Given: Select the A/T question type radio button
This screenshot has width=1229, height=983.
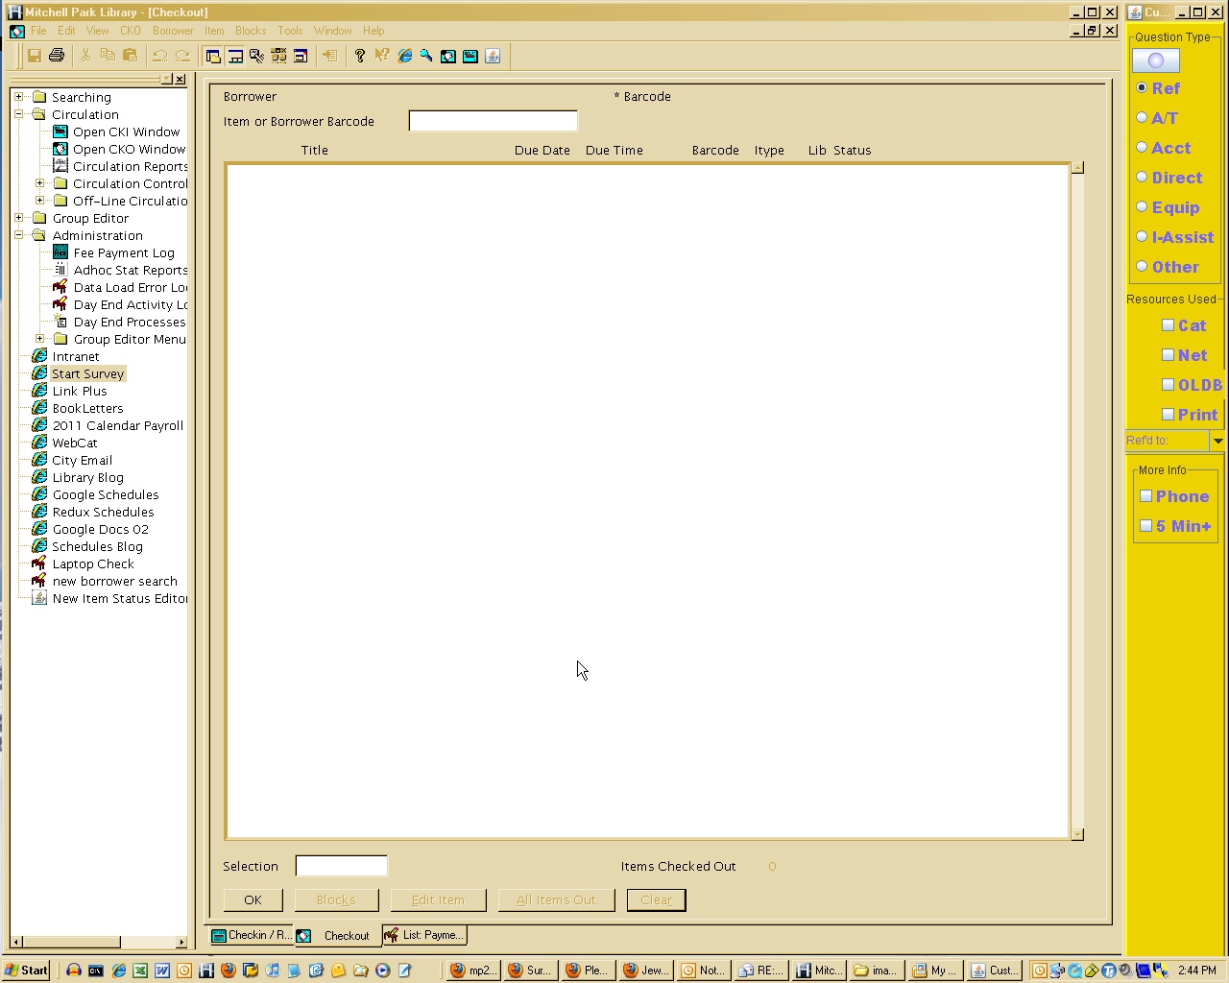Looking at the screenshot, I should (1142, 117).
